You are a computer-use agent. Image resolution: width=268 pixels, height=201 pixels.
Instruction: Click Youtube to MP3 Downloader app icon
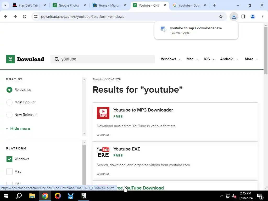[103, 113]
